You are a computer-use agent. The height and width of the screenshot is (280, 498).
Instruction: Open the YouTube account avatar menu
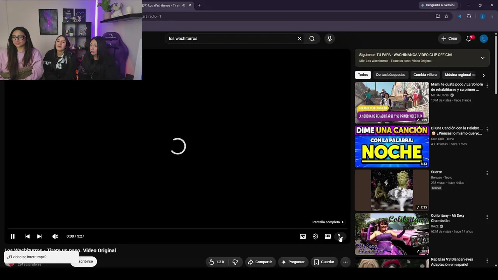tap(484, 38)
